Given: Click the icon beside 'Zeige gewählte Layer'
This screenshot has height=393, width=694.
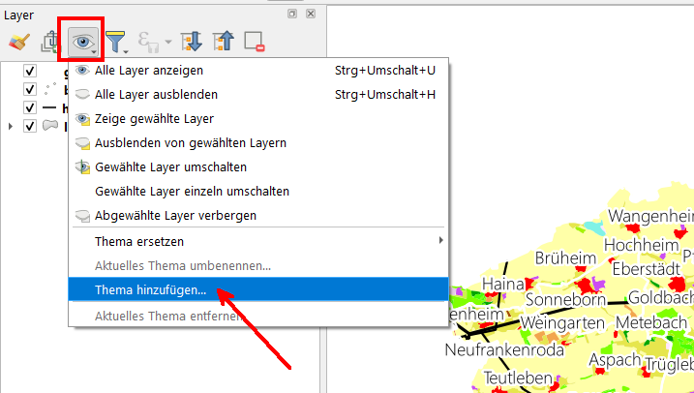Looking at the screenshot, I should coord(82,119).
